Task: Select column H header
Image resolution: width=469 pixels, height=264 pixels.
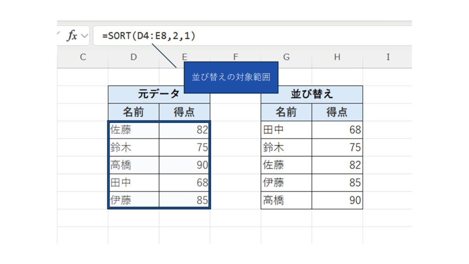Action: click(x=337, y=57)
